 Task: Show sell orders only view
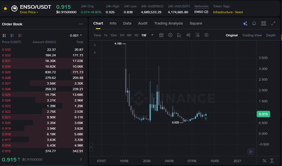click(20, 35)
